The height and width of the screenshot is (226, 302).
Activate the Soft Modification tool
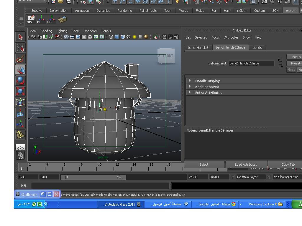(x=20, y=113)
